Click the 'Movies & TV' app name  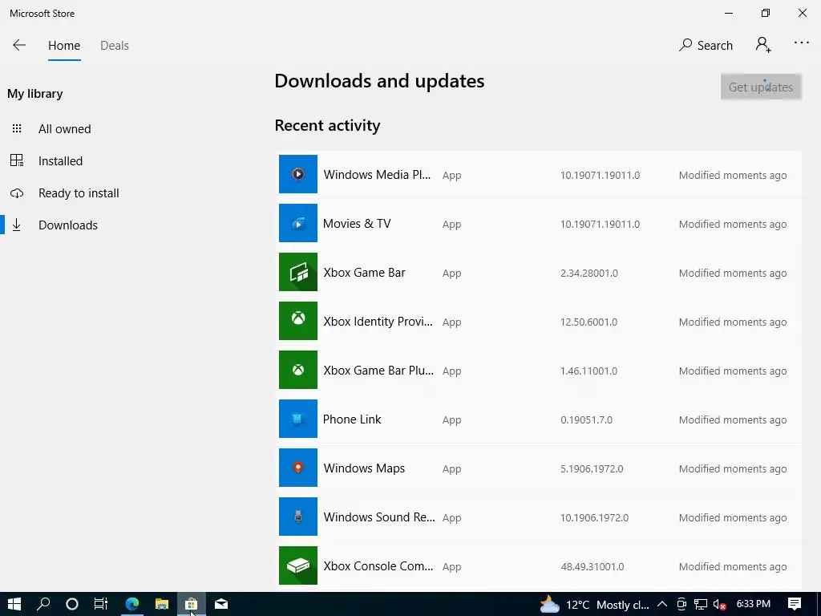[x=357, y=224]
